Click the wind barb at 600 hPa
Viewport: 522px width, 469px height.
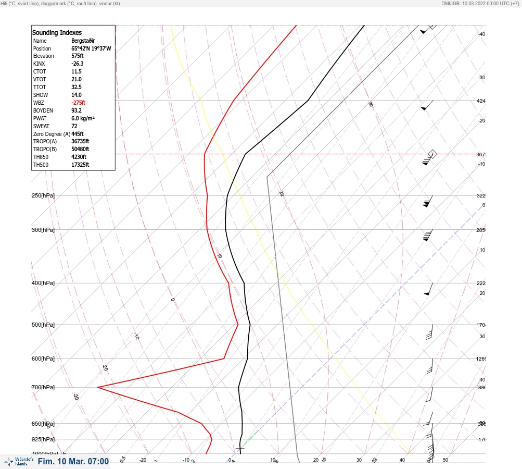point(430,366)
